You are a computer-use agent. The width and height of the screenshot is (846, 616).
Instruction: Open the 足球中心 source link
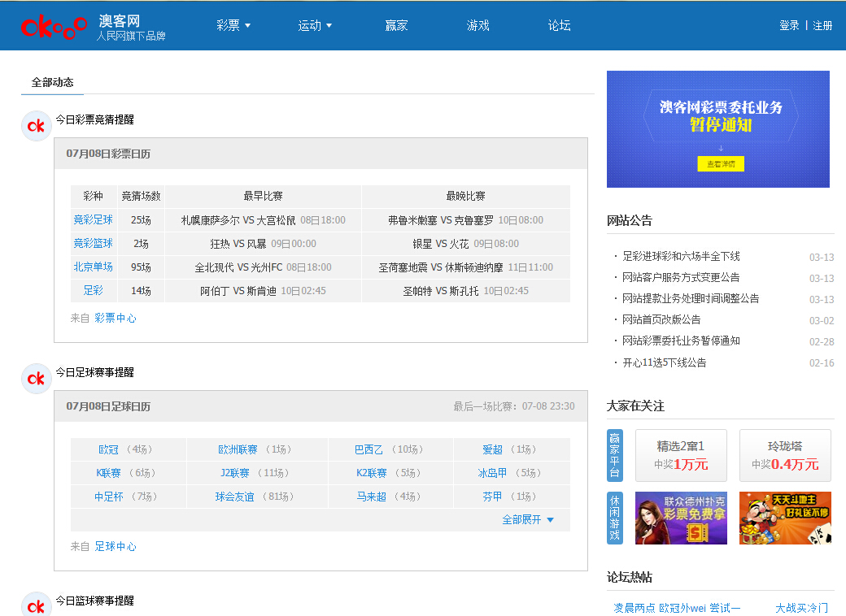116,546
